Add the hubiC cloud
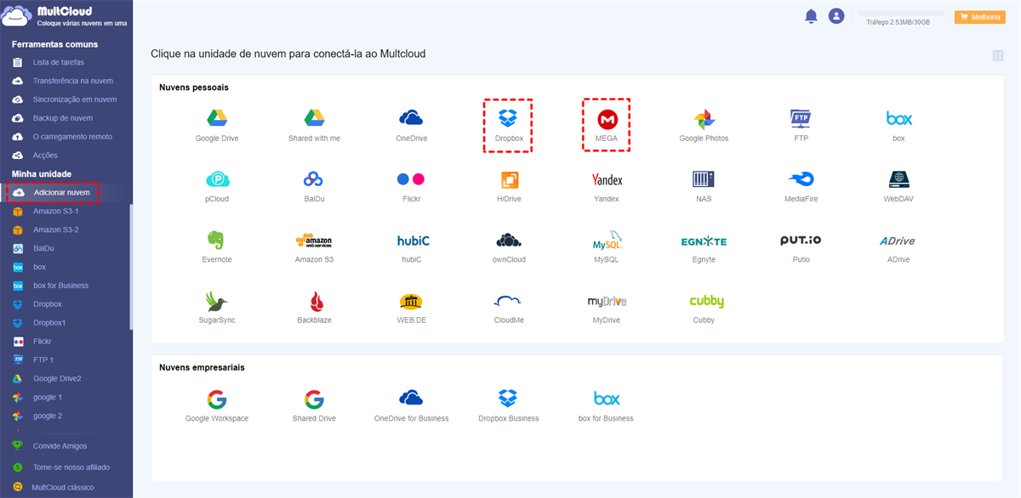 (x=412, y=246)
